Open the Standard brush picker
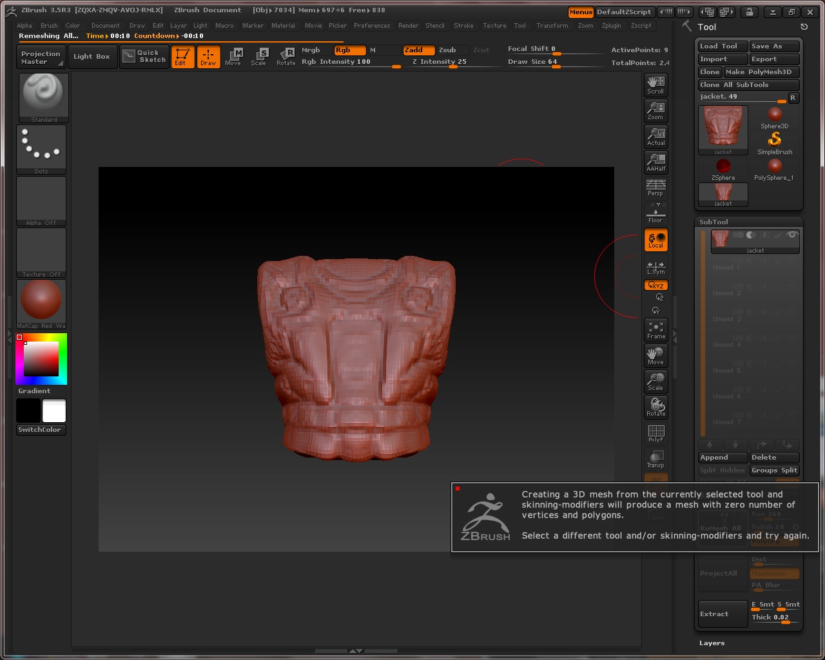 42,97
